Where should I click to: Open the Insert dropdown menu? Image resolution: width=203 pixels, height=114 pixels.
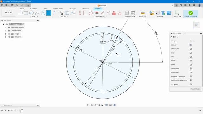(160, 17)
